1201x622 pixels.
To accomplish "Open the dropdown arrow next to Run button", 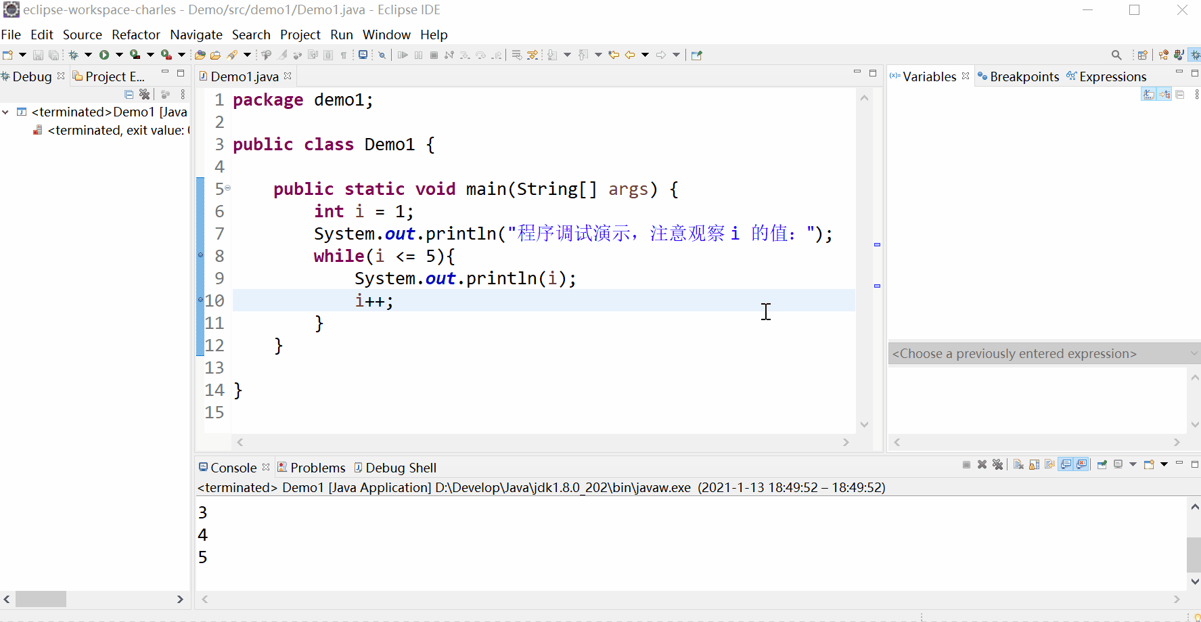I will coord(119,55).
